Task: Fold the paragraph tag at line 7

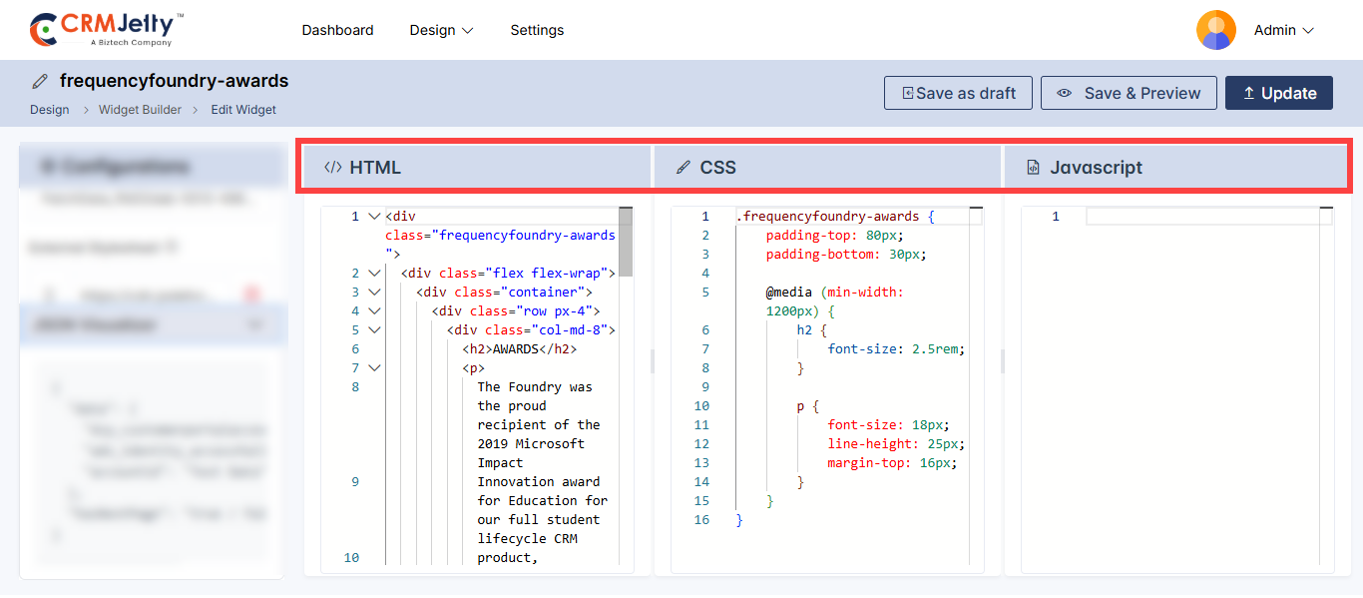Action: [x=374, y=367]
